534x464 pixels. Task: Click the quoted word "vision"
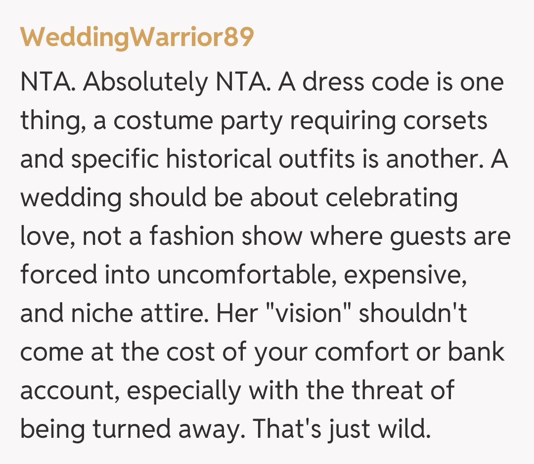[308, 314]
